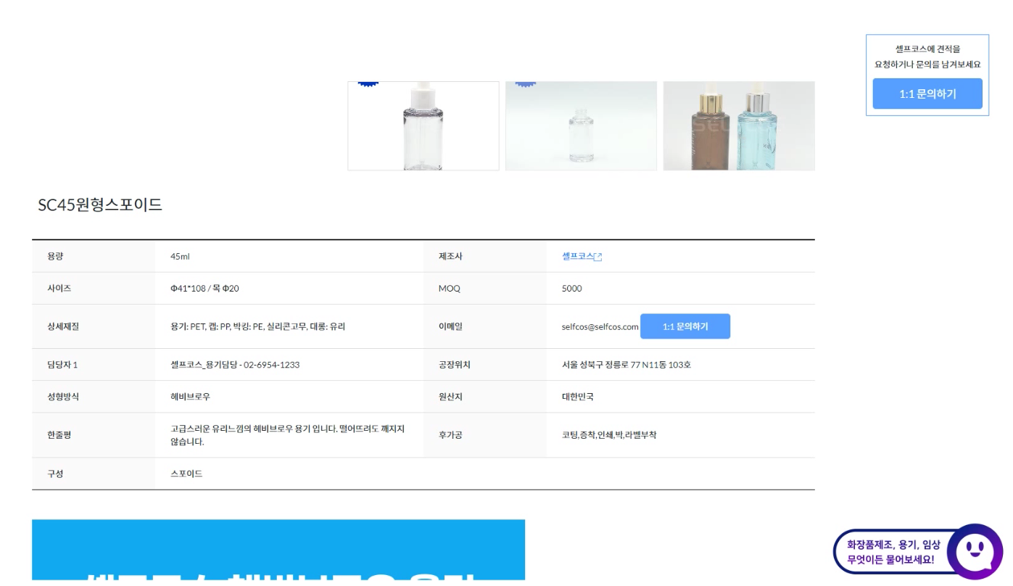Click the factory address 서울 성북구 정릉로 77
This screenshot has width=1013, height=586.
point(627,365)
